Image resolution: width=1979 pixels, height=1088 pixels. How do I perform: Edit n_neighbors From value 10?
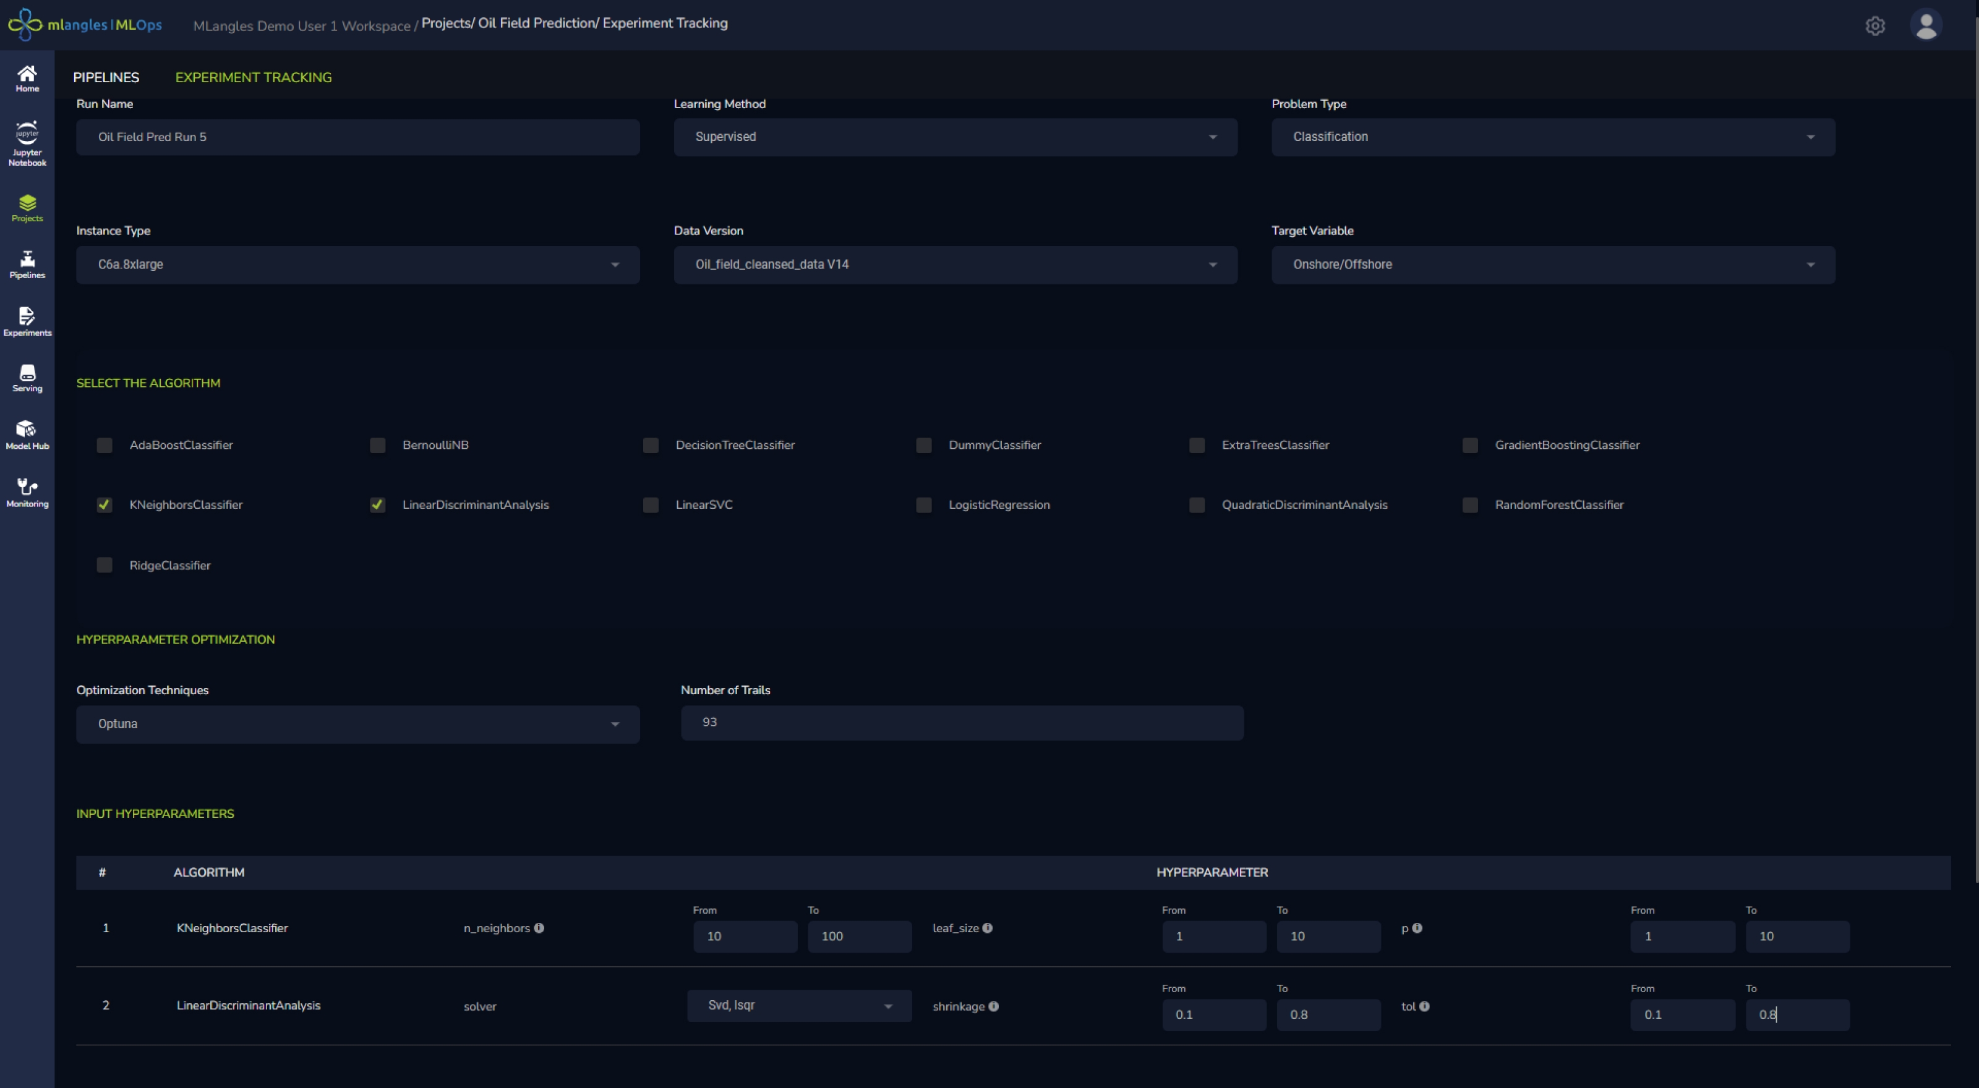point(745,937)
